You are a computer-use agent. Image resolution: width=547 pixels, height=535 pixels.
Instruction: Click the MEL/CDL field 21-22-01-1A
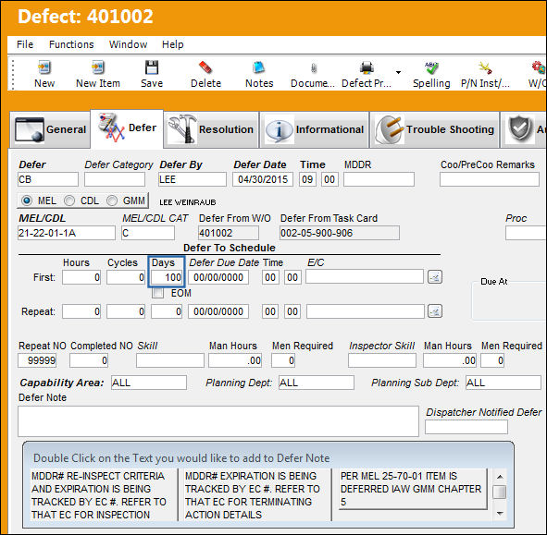[67, 233]
